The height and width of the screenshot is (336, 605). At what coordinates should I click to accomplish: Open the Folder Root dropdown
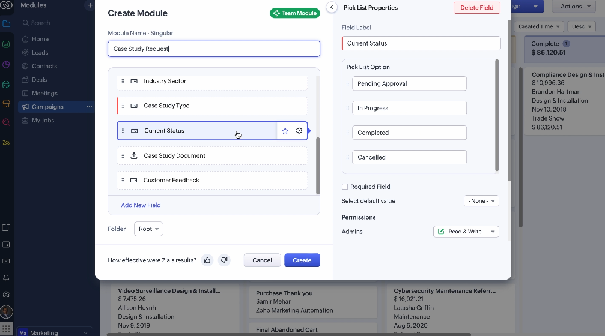click(148, 229)
